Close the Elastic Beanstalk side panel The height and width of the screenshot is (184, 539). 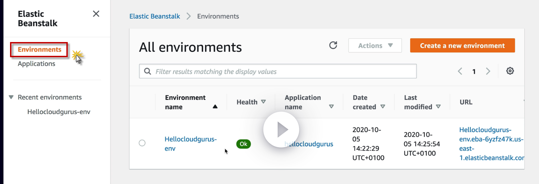[x=96, y=14]
